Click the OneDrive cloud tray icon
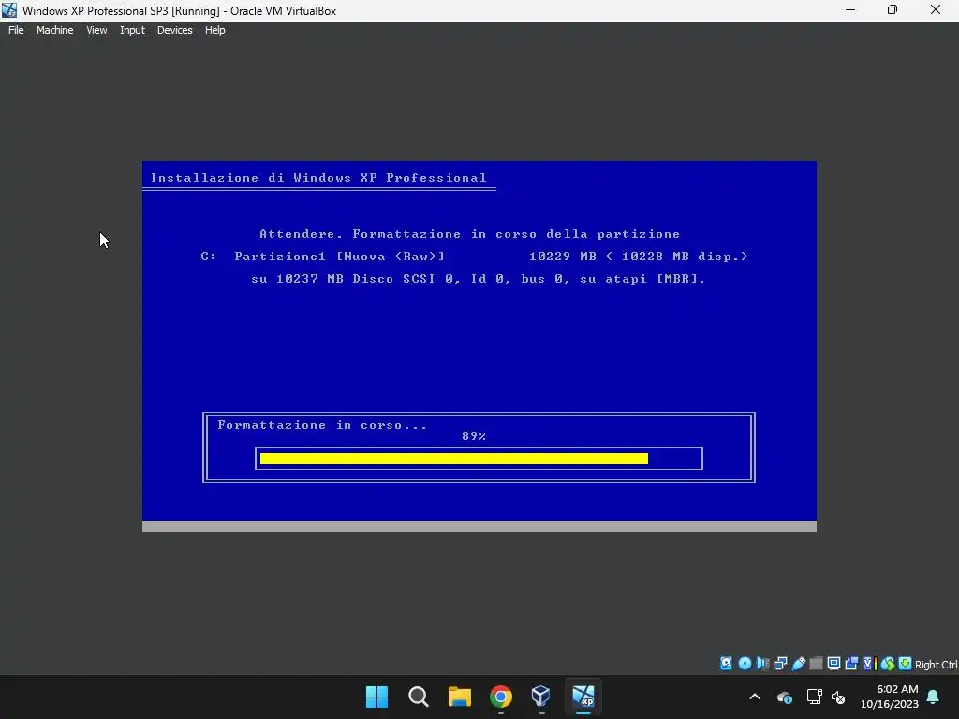The width and height of the screenshot is (959, 719). tap(785, 697)
